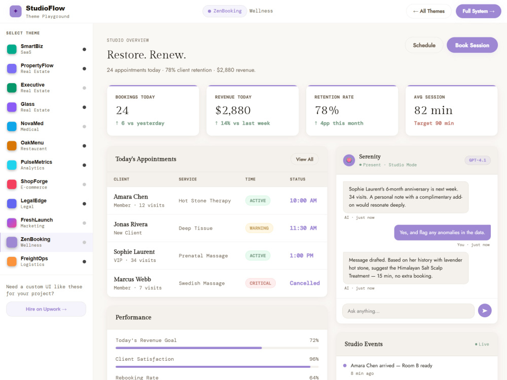This screenshot has height=380, width=507.
Task: Click the CRITICAL badge for Swedish Massage
Action: pos(260,283)
